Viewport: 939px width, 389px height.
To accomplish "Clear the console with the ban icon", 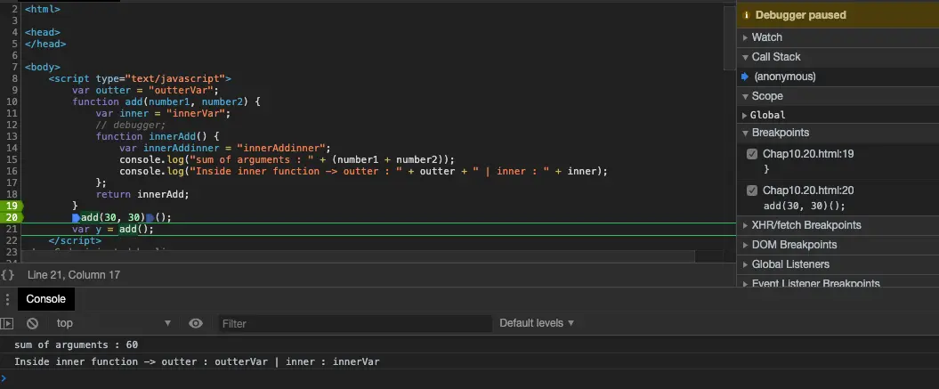I will pos(32,323).
